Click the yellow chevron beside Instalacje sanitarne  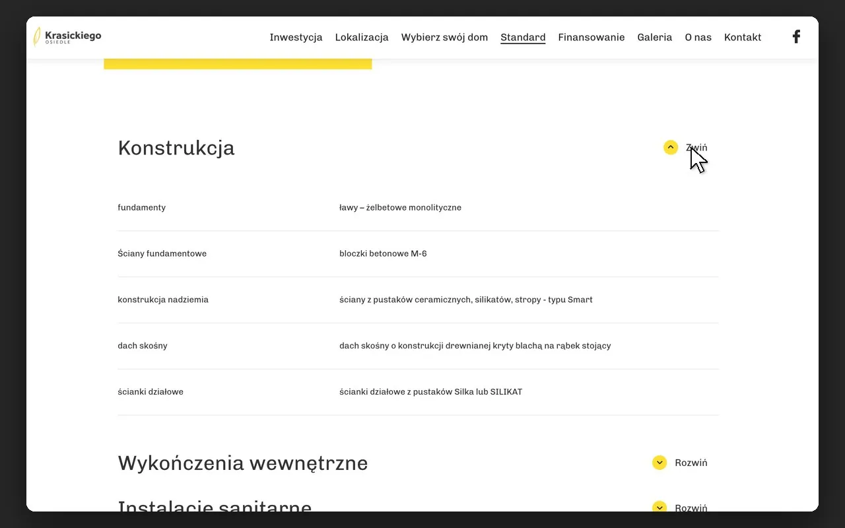tap(659, 507)
